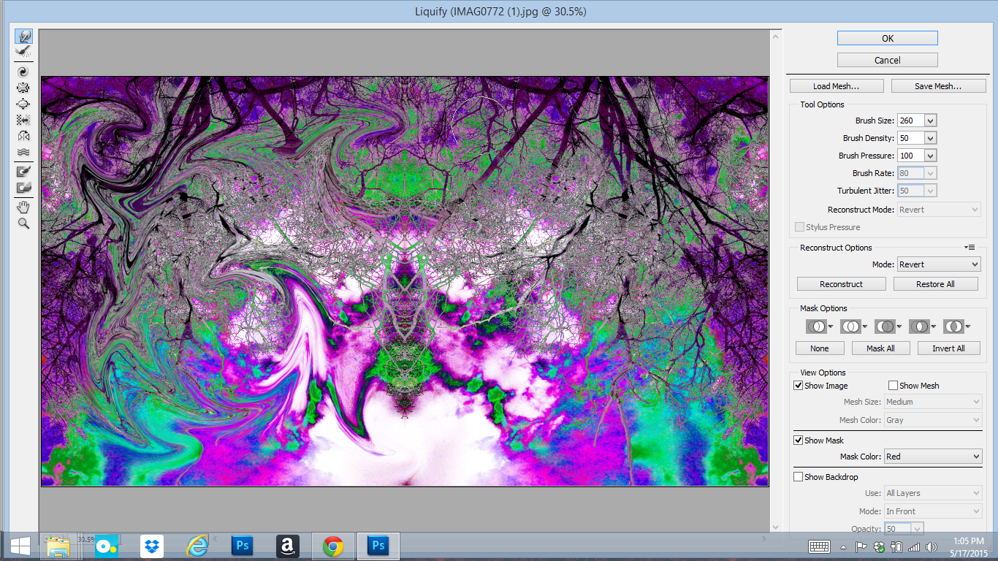
Task: Launch Internet Explorer from the taskbar
Action: [197, 546]
